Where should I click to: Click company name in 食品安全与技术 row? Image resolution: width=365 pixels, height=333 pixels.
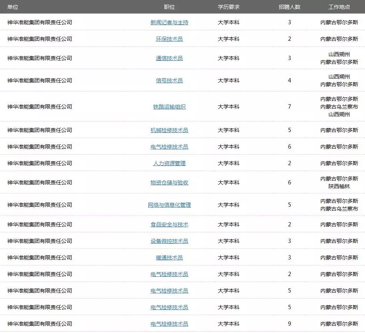tap(40, 224)
